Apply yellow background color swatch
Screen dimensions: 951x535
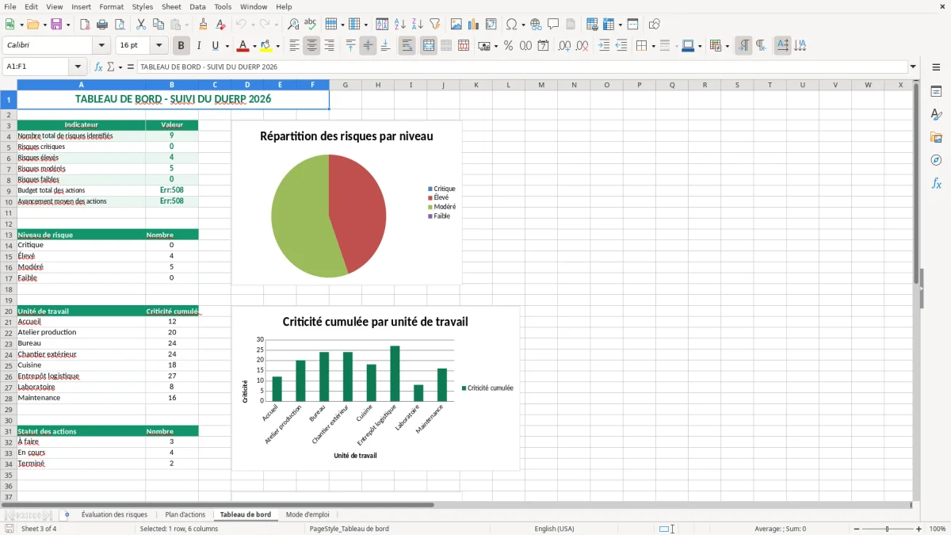coord(265,46)
